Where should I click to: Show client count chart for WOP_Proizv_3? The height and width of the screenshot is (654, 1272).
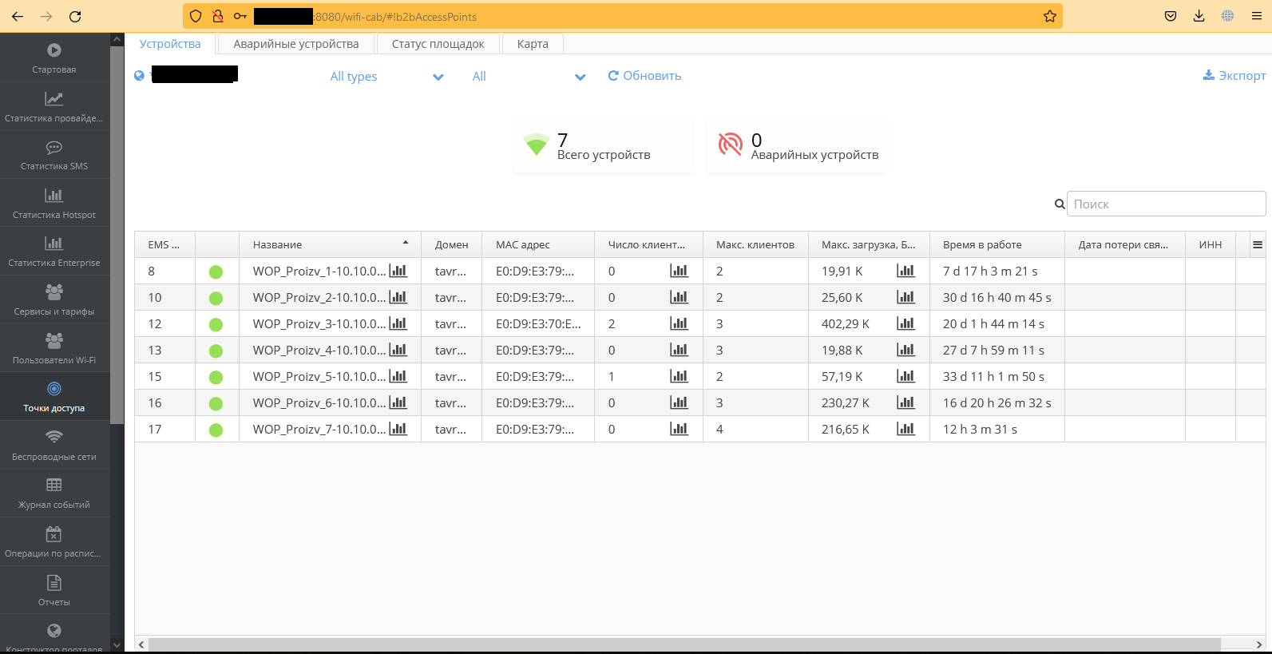pos(679,323)
